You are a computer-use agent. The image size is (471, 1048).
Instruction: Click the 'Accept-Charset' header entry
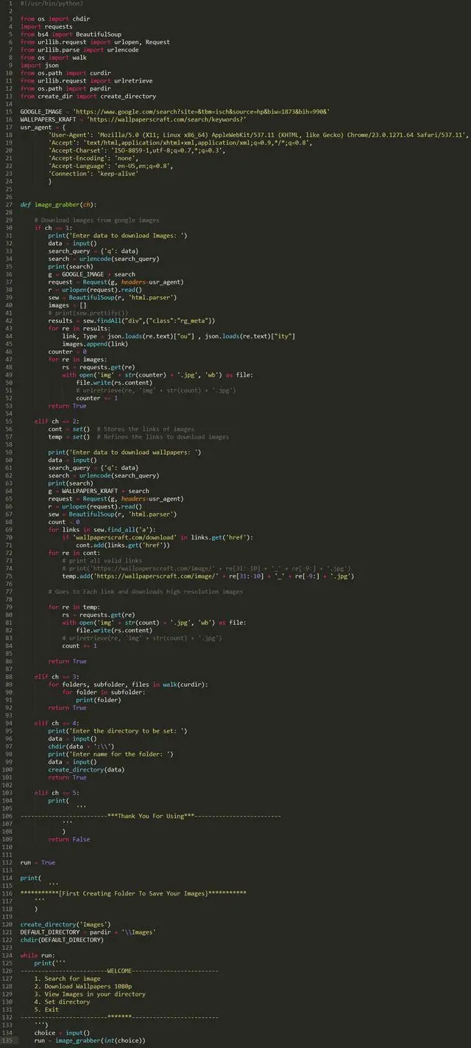[x=137, y=150]
